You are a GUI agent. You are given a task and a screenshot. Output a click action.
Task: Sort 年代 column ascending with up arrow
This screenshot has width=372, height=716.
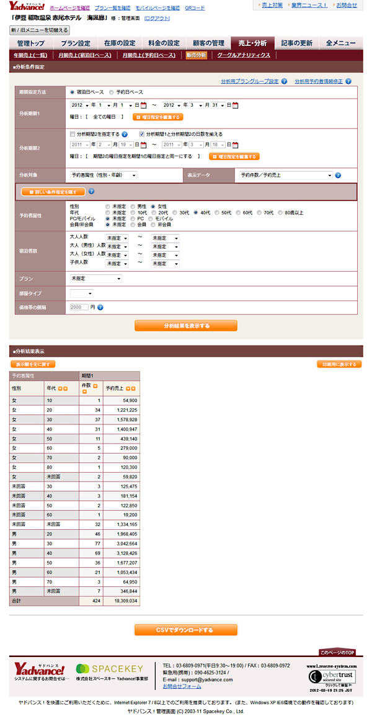click(65, 388)
